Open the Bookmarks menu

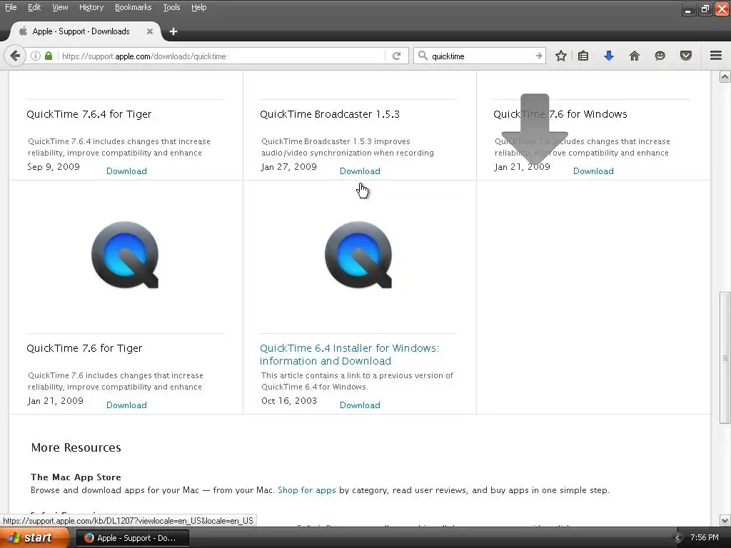(x=133, y=7)
